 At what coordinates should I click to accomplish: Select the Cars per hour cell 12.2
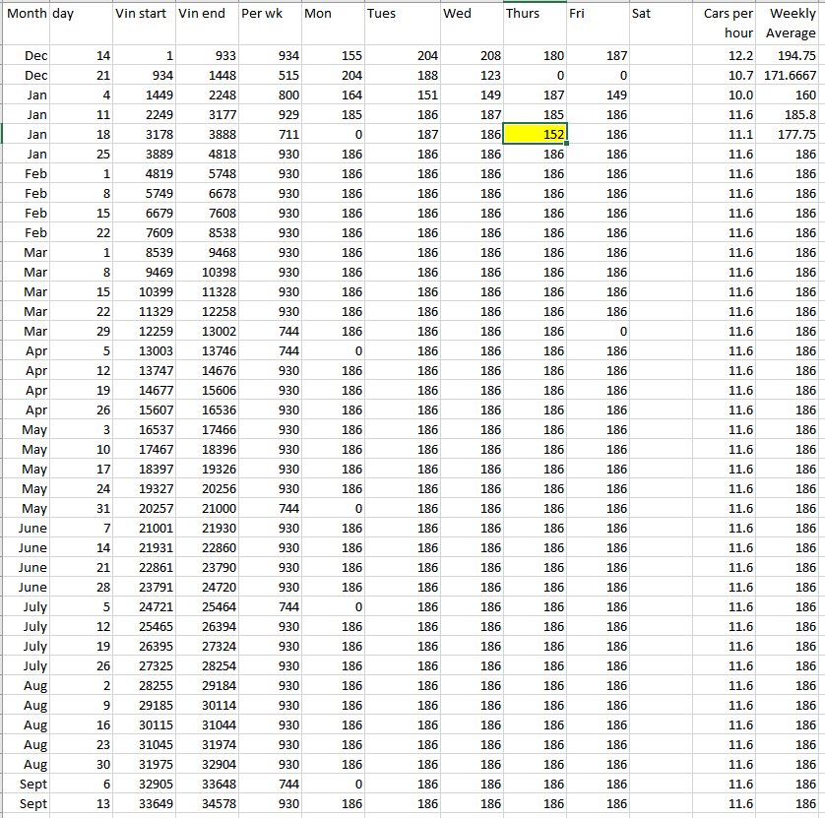point(726,56)
